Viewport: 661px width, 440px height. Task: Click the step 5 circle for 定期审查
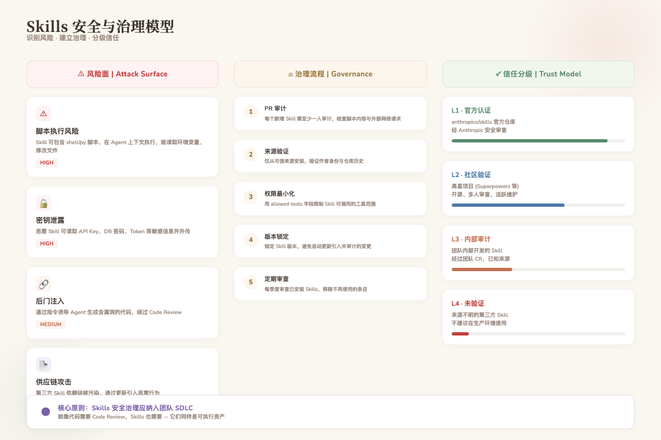pyautogui.click(x=251, y=282)
